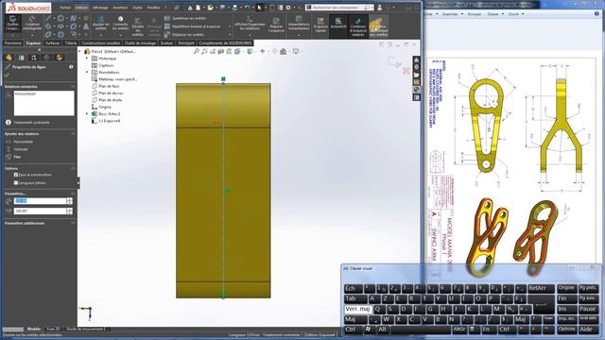605x340 pixels.
Task: Click zoom-to-fit magnifier in view toolbar
Action: pos(196,51)
